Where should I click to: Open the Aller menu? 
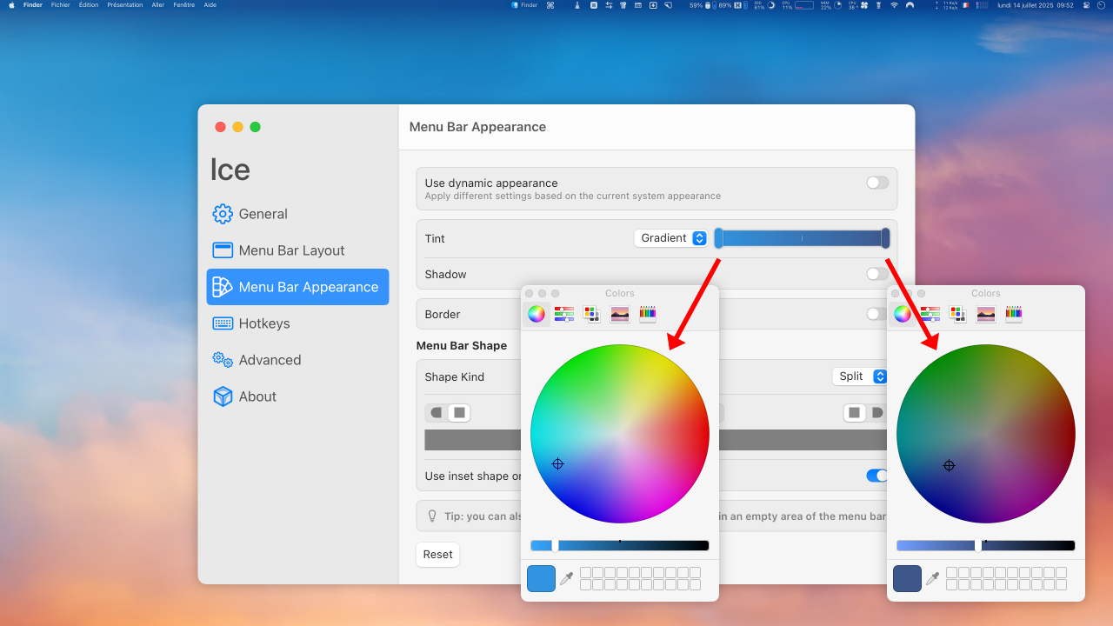157,5
